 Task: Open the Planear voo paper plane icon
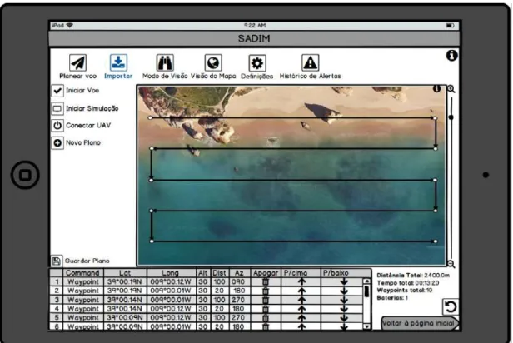tap(78, 62)
